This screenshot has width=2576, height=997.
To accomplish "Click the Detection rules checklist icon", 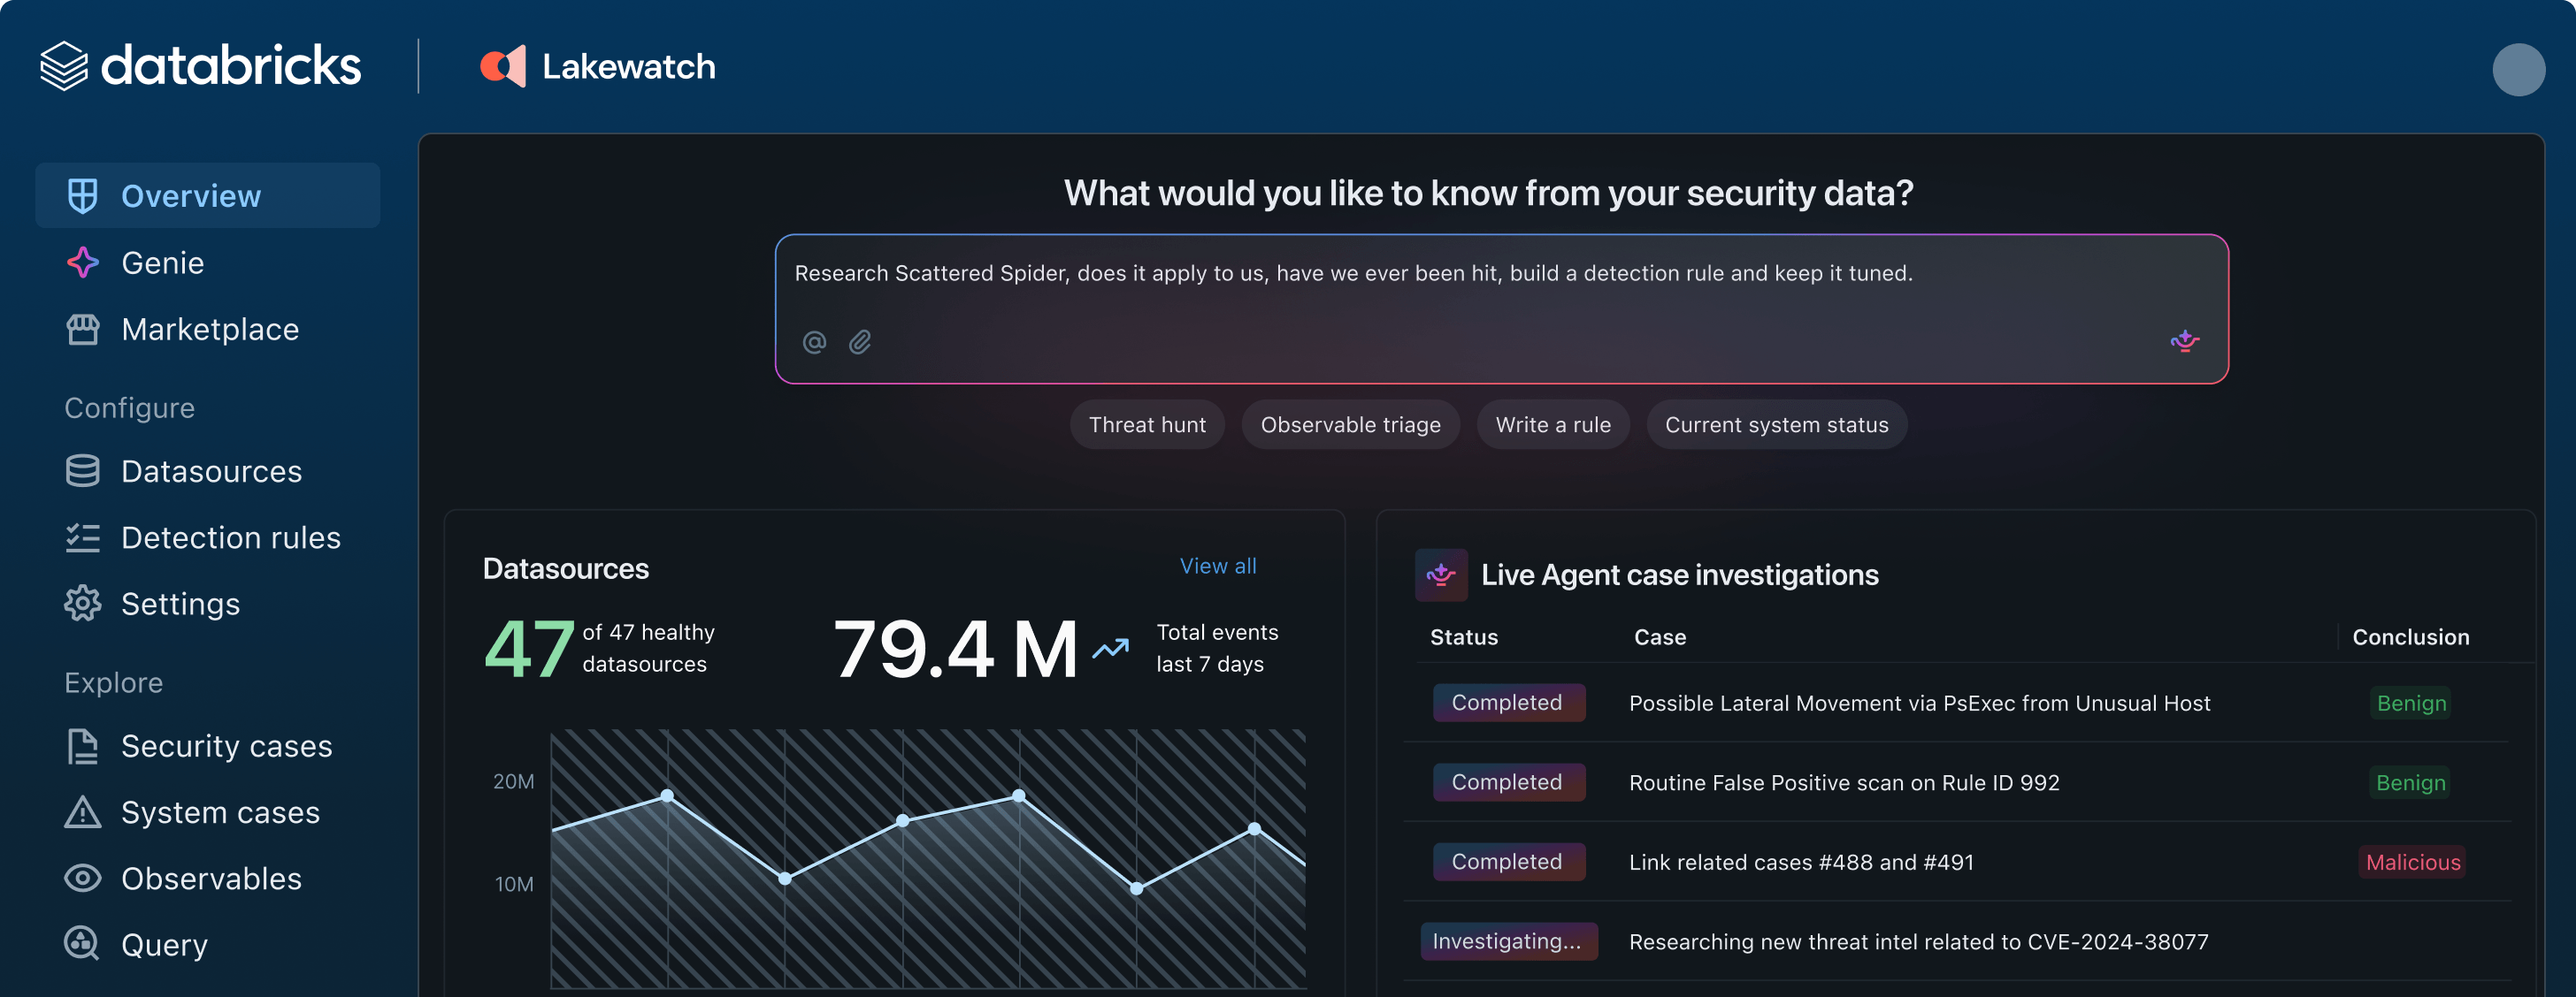I will 84,537.
